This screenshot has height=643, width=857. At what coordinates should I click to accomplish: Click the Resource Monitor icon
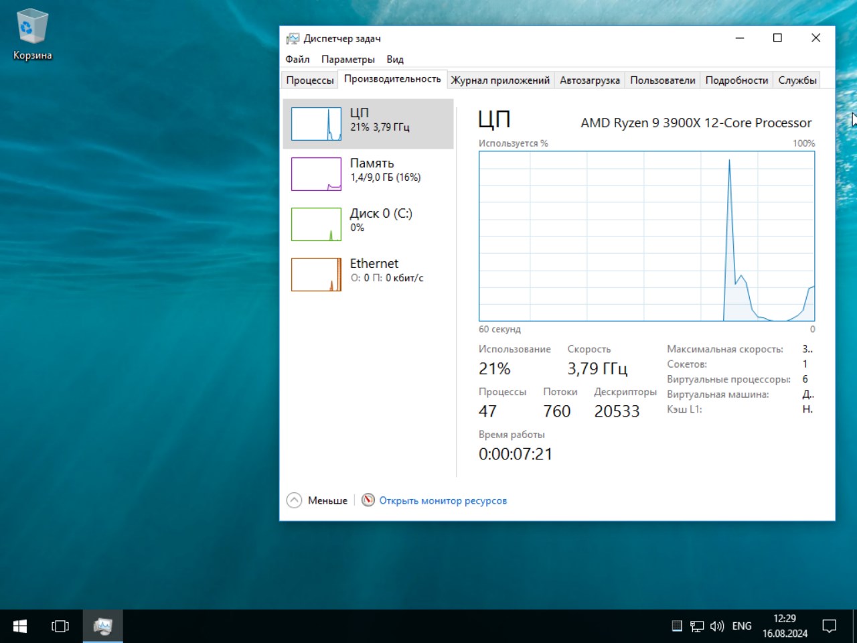point(368,500)
